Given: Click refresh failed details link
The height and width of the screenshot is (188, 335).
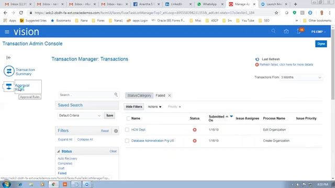Looking at the screenshot, I should point(286,65).
